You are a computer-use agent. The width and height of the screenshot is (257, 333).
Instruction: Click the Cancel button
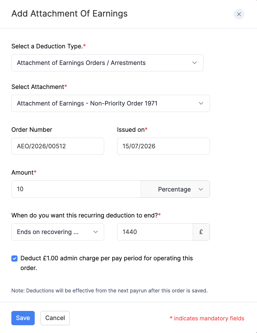pos(55,318)
